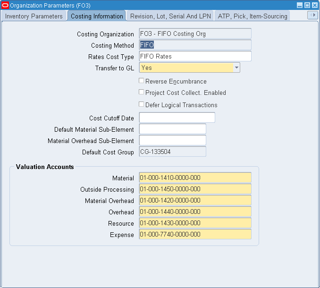The width and height of the screenshot is (320, 288).
Task: Click the Cost Cutoff Date field
Action: 177,118
